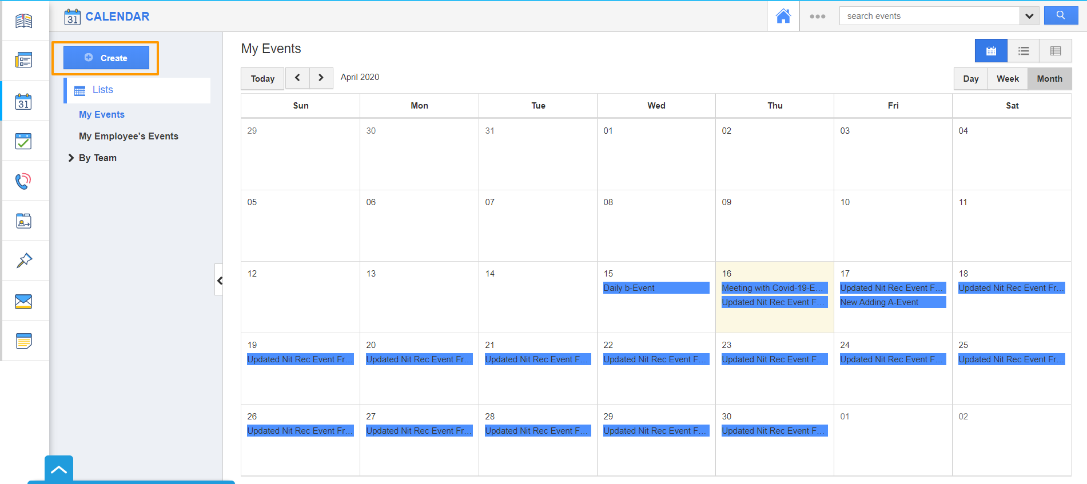Open My Employee's Events link
The image size is (1087, 484).
coord(129,136)
